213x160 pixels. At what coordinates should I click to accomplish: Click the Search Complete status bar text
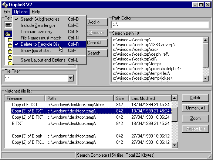click(x=116, y=155)
